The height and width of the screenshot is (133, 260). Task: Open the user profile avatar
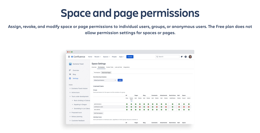tap(190, 57)
